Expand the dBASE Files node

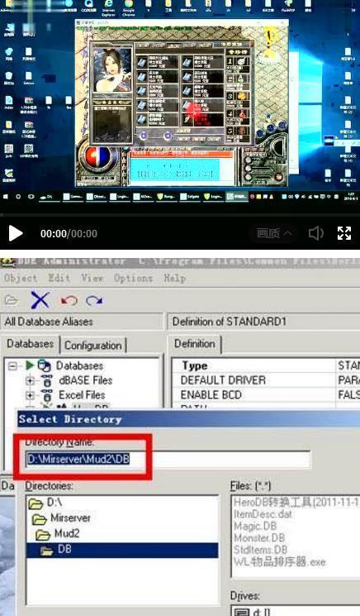point(31,380)
